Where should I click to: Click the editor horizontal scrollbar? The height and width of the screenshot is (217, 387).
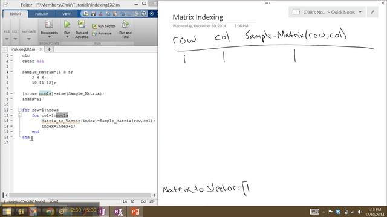pos(80,195)
